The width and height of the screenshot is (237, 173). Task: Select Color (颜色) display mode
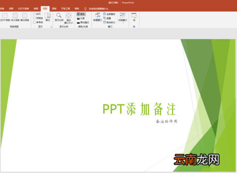(x=81, y=14)
